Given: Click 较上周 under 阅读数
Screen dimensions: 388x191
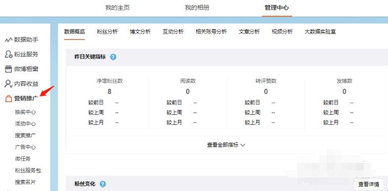Looking at the screenshot, I should 174,113.
